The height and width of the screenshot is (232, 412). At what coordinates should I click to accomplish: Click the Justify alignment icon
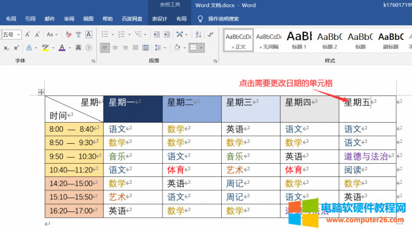pos(135,48)
